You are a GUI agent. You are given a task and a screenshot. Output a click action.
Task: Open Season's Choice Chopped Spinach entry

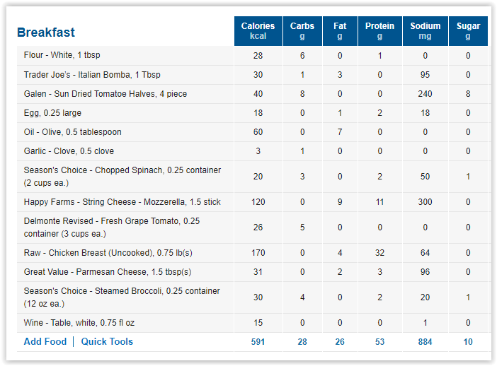coord(122,177)
